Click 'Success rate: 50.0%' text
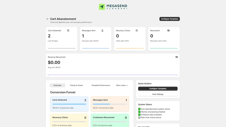Image resolution: width=226 pixels, height=127 pixels. point(90,41)
